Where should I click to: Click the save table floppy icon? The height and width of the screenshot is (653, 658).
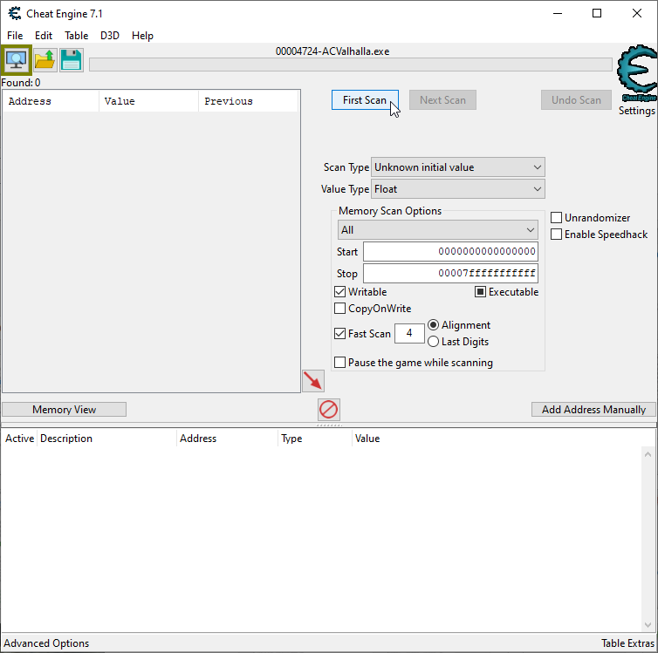[x=72, y=60]
